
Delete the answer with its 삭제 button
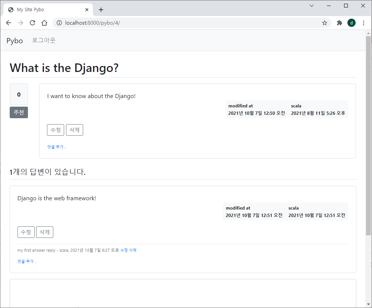coord(45,232)
